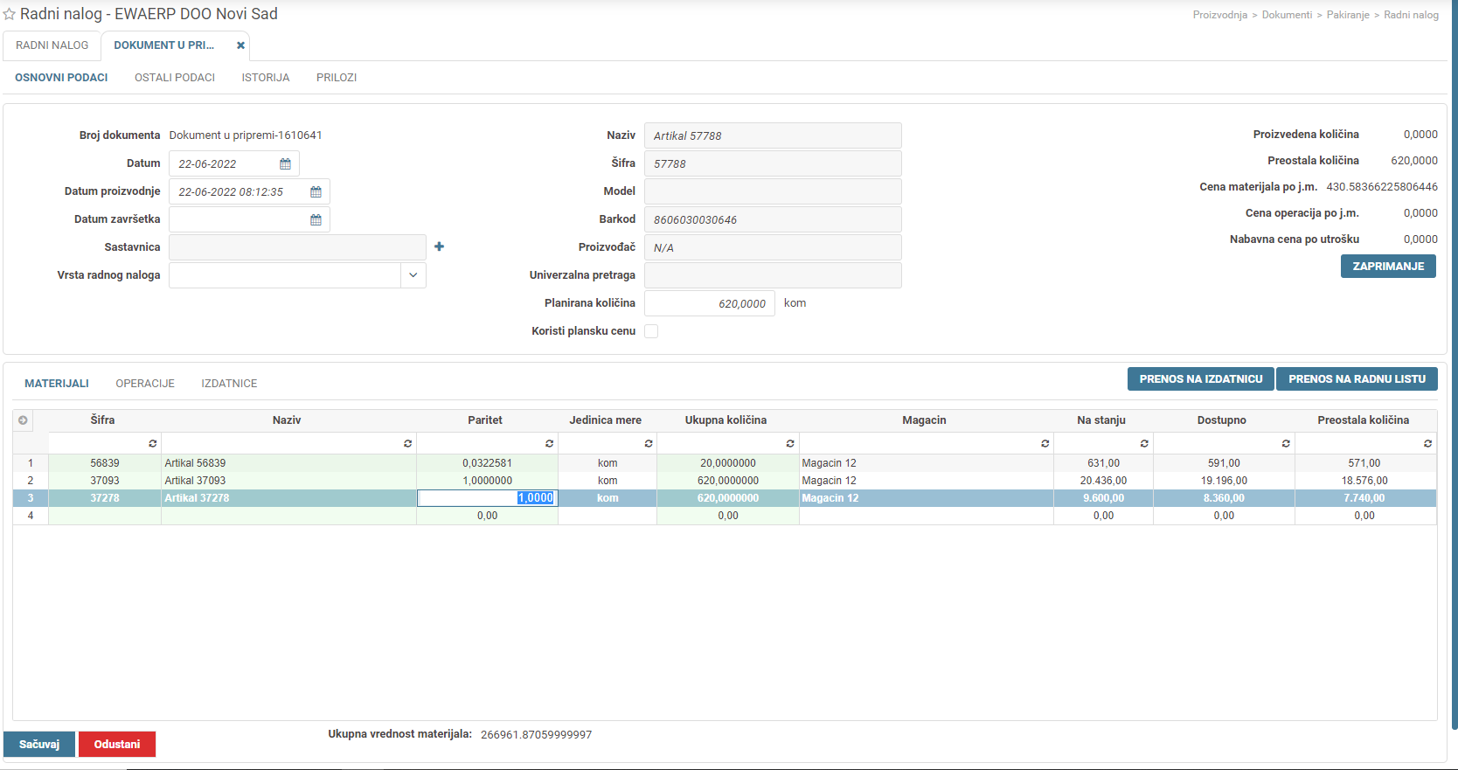This screenshot has height=770, width=1458.
Task: Toggle the Koristi plansku cenu checkbox
Action: pyautogui.click(x=651, y=331)
